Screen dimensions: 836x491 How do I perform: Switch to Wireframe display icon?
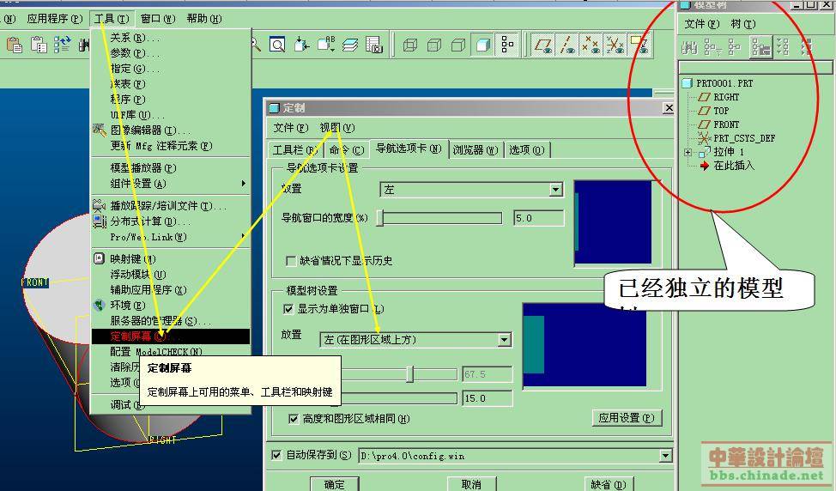pos(410,45)
